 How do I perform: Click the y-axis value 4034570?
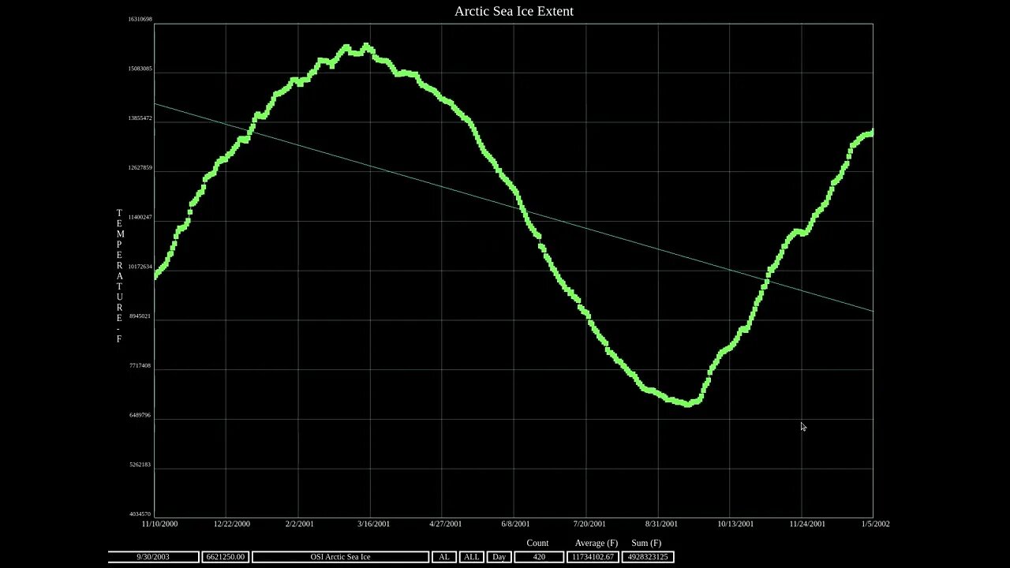(140, 514)
